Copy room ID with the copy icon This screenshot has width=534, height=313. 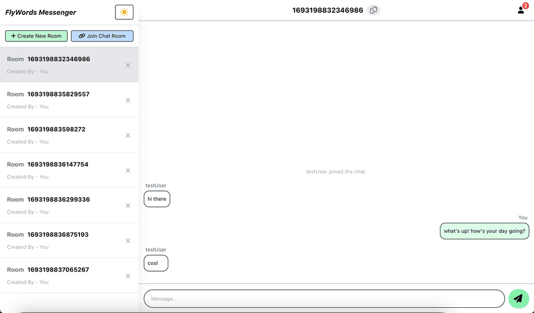click(x=373, y=10)
